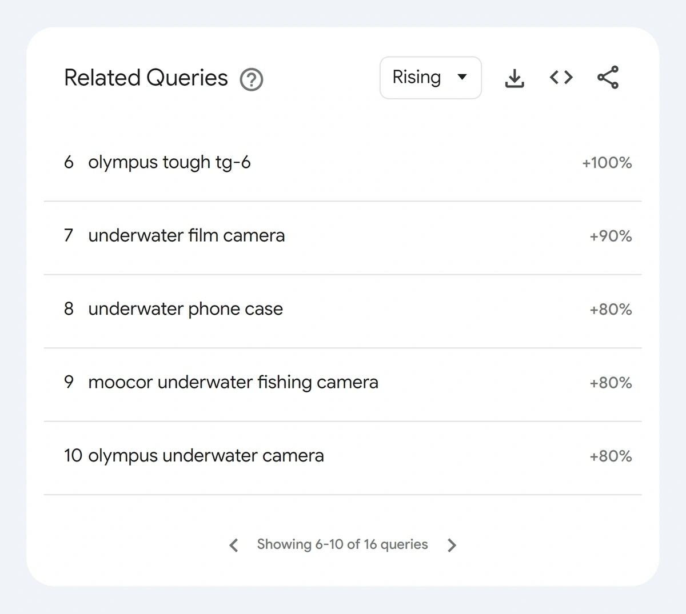Click +80% beside moocor underwater fishing camera
The image size is (686, 614).
tap(611, 383)
